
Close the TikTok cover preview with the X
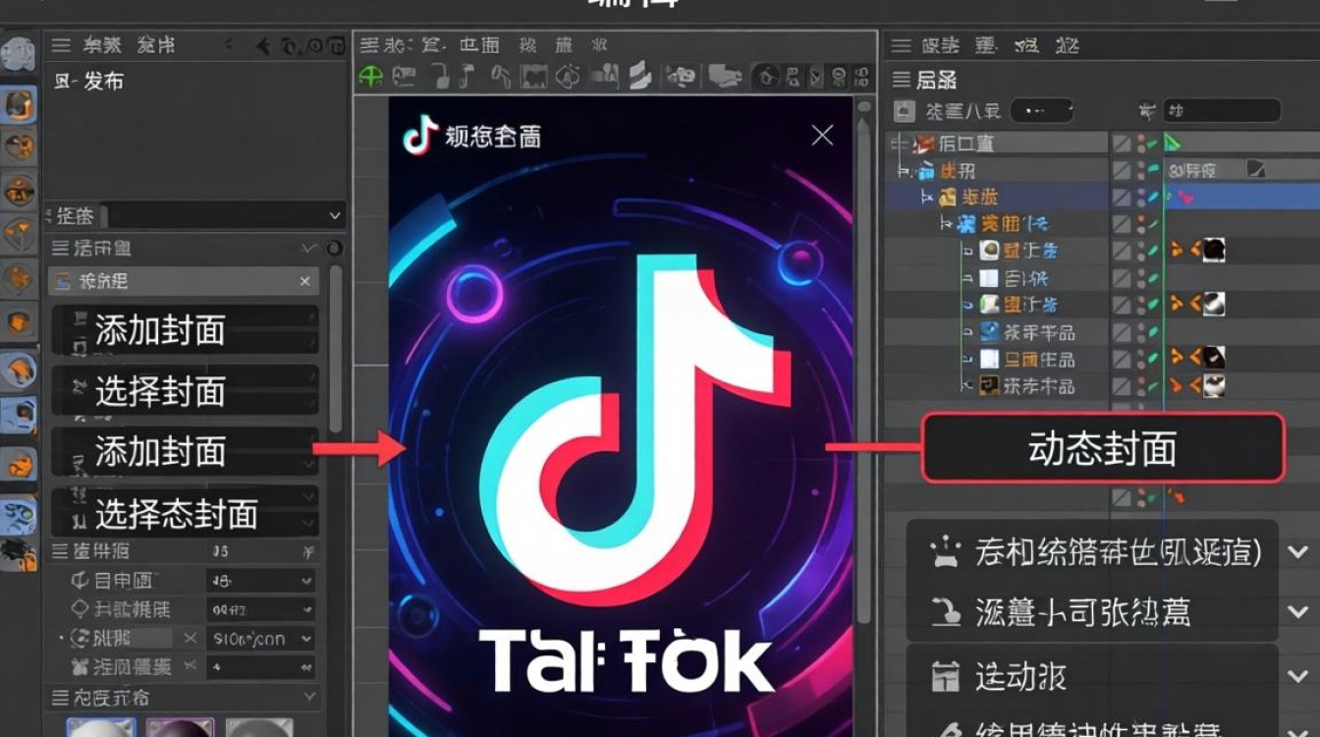pyautogui.click(x=822, y=136)
